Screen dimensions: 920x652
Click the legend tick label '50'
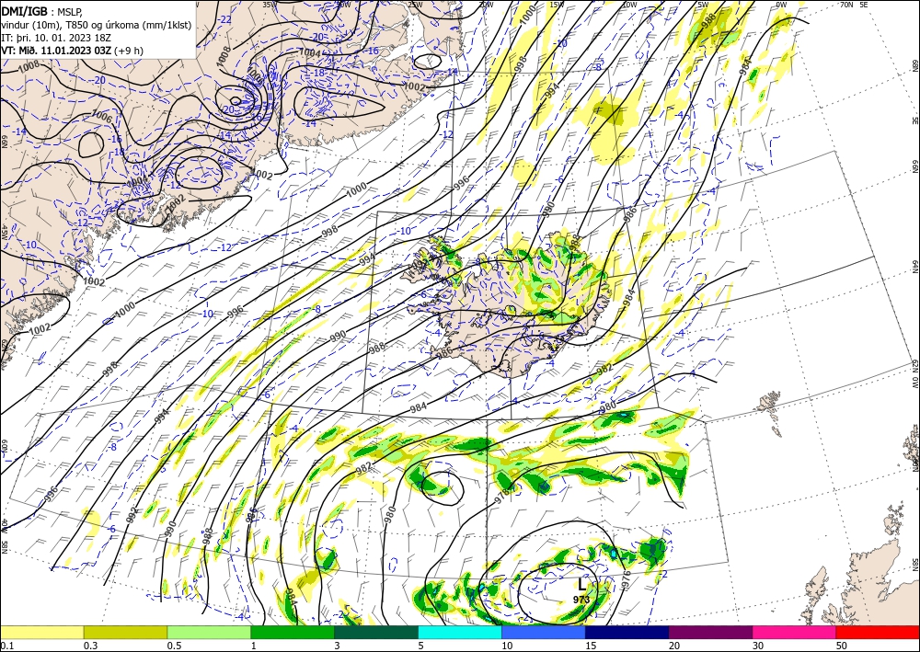[841, 646]
